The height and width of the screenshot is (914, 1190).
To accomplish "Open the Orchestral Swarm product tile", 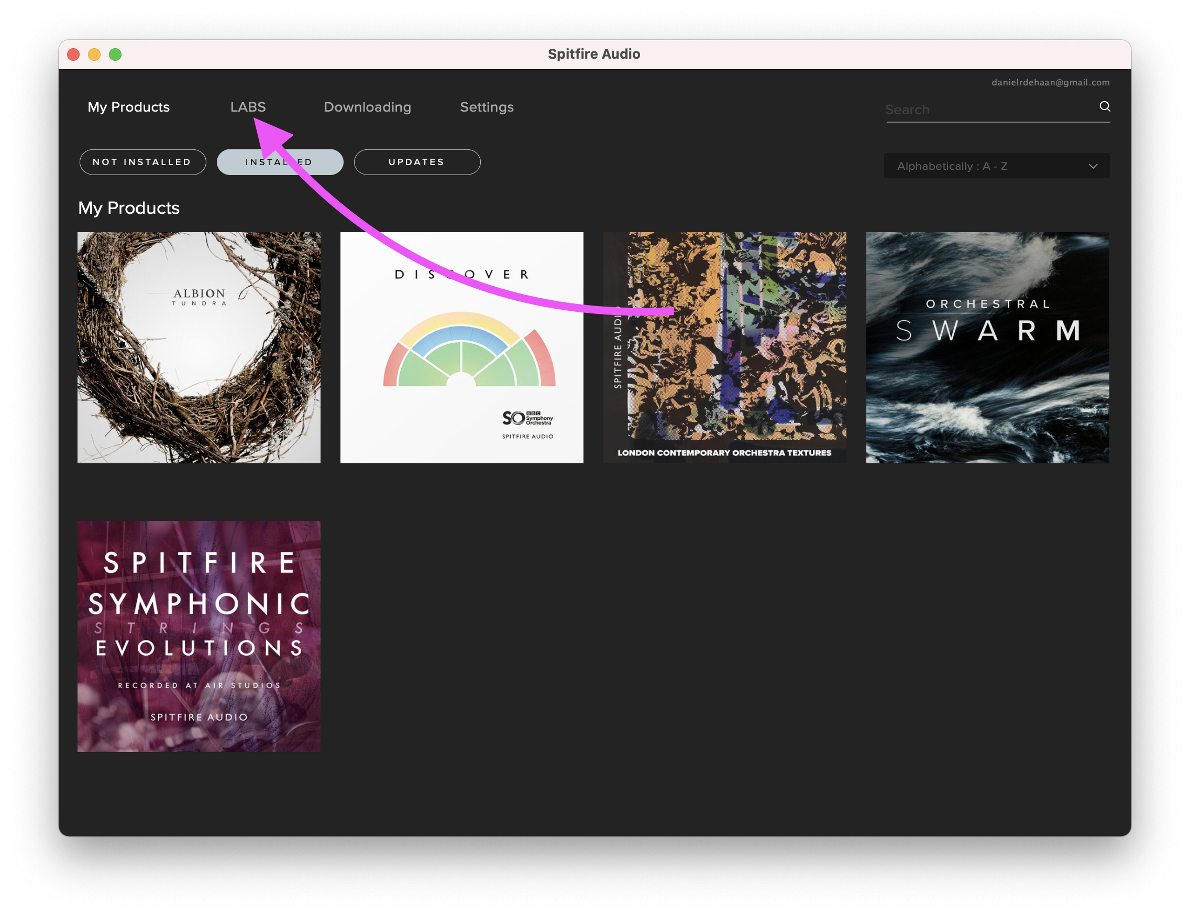I will pos(987,347).
